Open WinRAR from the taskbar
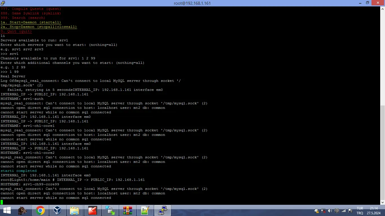Screen dimensions: 385x216 (127, 210)
